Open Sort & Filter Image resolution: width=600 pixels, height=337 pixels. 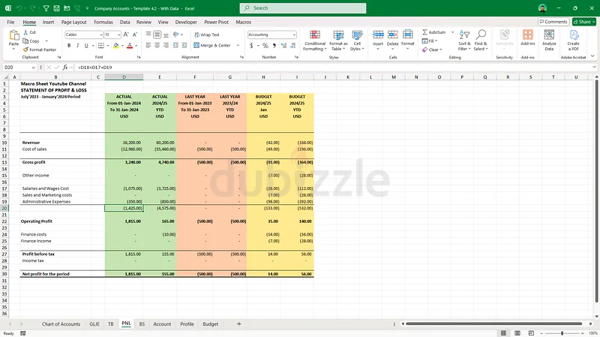click(464, 41)
